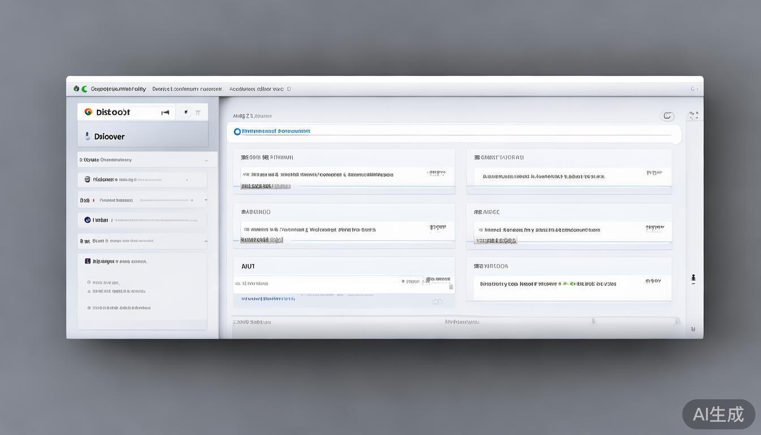Click the dark square icon in bottom sidebar panel
The height and width of the screenshot is (435, 761).
click(88, 261)
